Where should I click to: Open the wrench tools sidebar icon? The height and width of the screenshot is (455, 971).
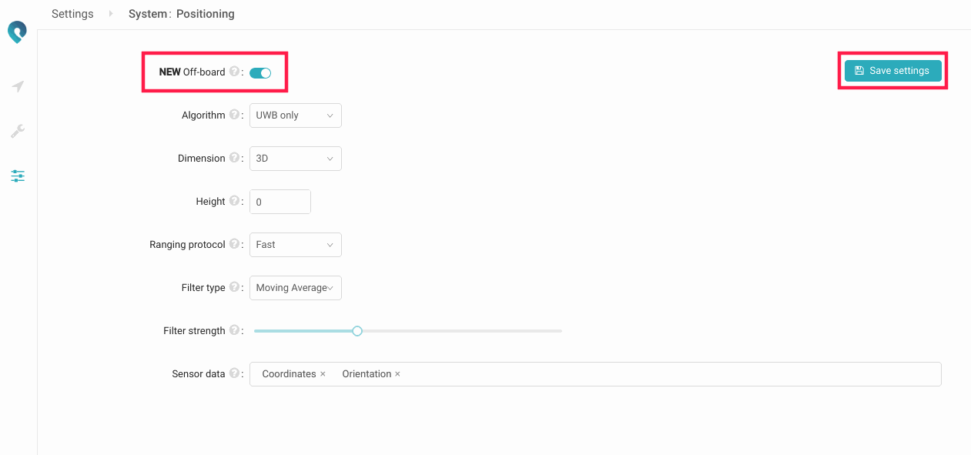(x=18, y=131)
